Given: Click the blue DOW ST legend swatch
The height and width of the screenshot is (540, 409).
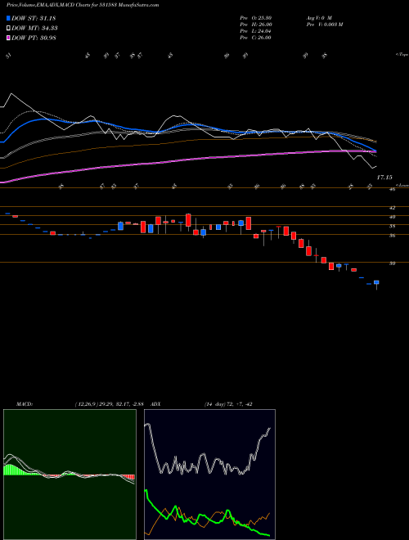Looking at the screenshot, I should click(8, 18).
